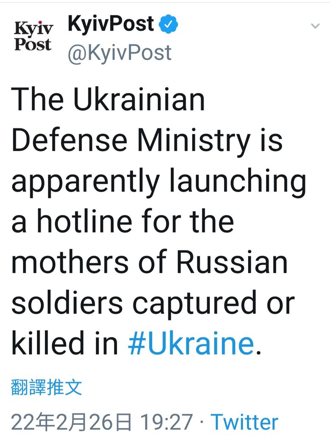The height and width of the screenshot is (435, 330).
Task: Open the #Ukraine hashtag
Action: point(191,343)
